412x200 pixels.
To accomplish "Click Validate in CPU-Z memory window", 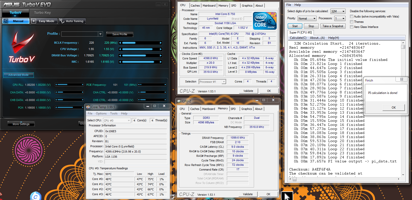I will (x=248, y=194).
